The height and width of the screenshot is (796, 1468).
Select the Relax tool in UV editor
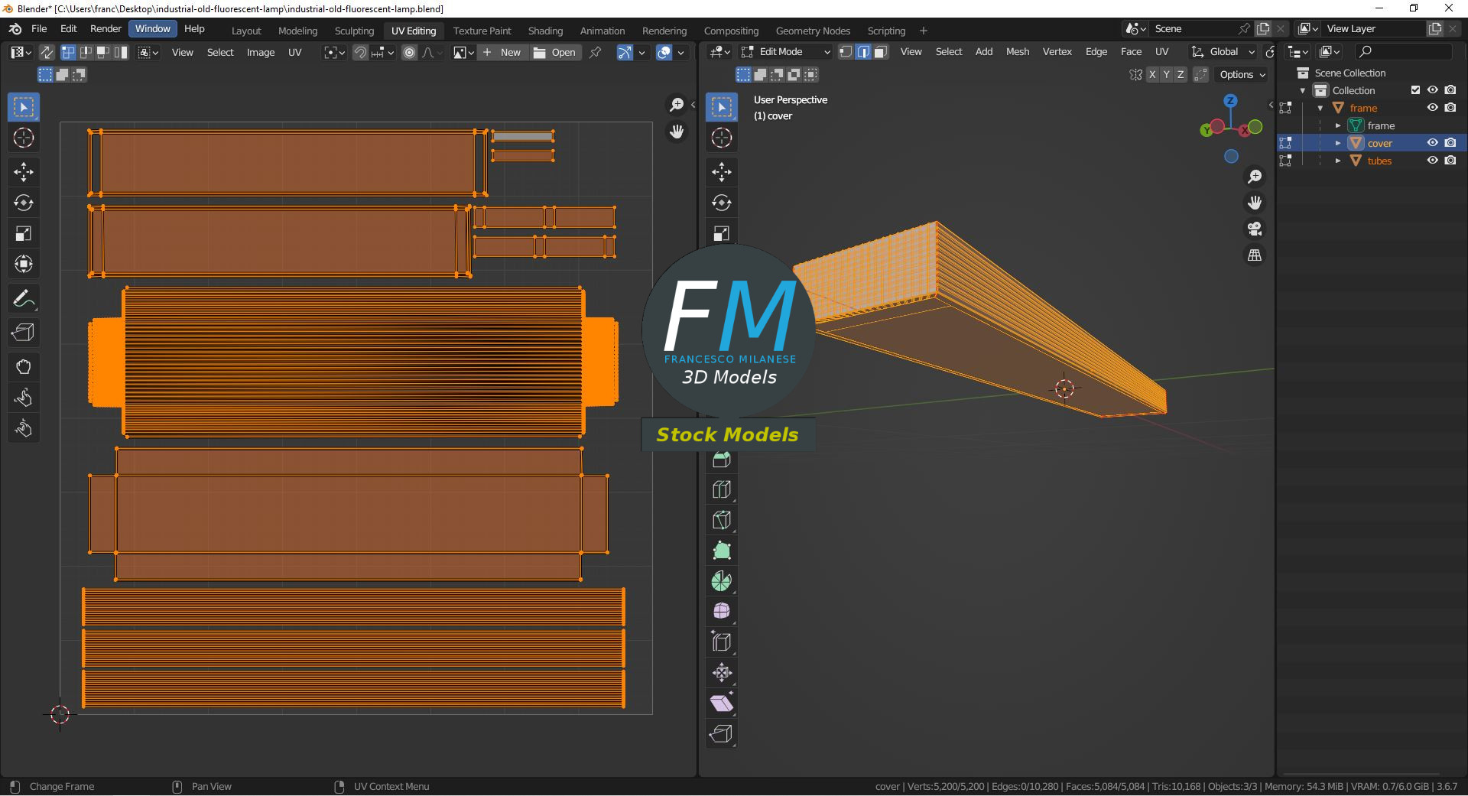click(x=24, y=398)
